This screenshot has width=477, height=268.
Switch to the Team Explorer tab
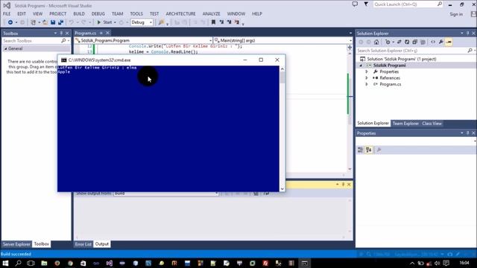[x=405, y=124]
